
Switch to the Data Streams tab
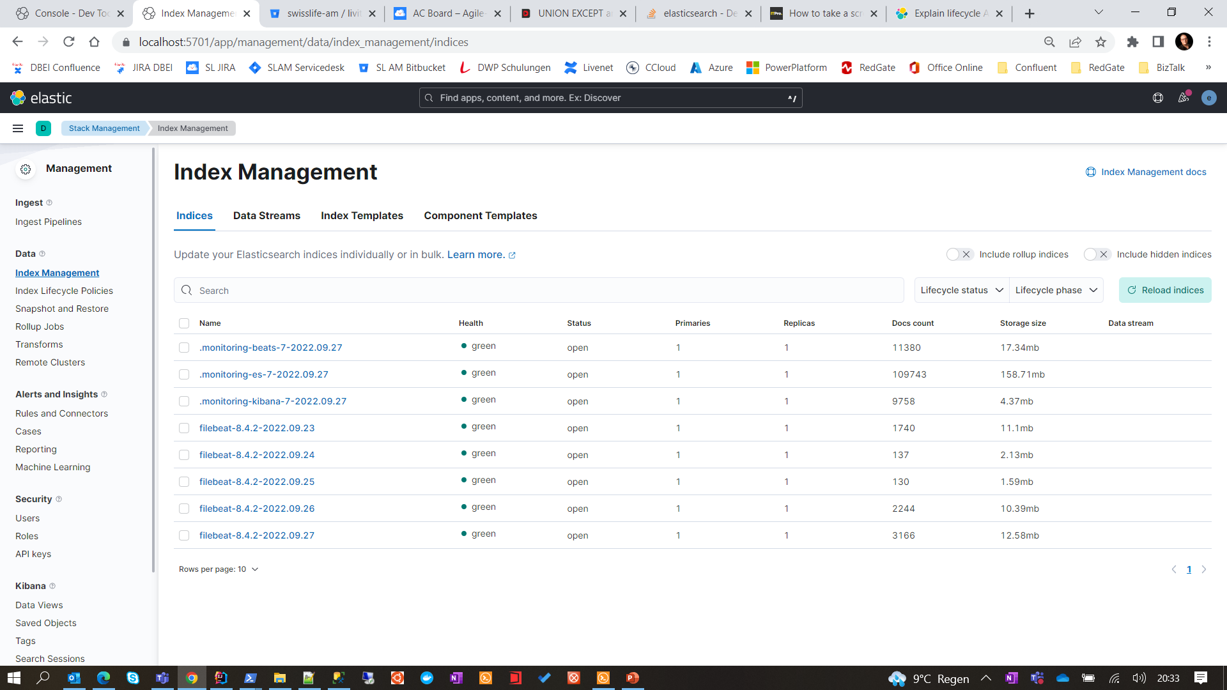pyautogui.click(x=266, y=216)
